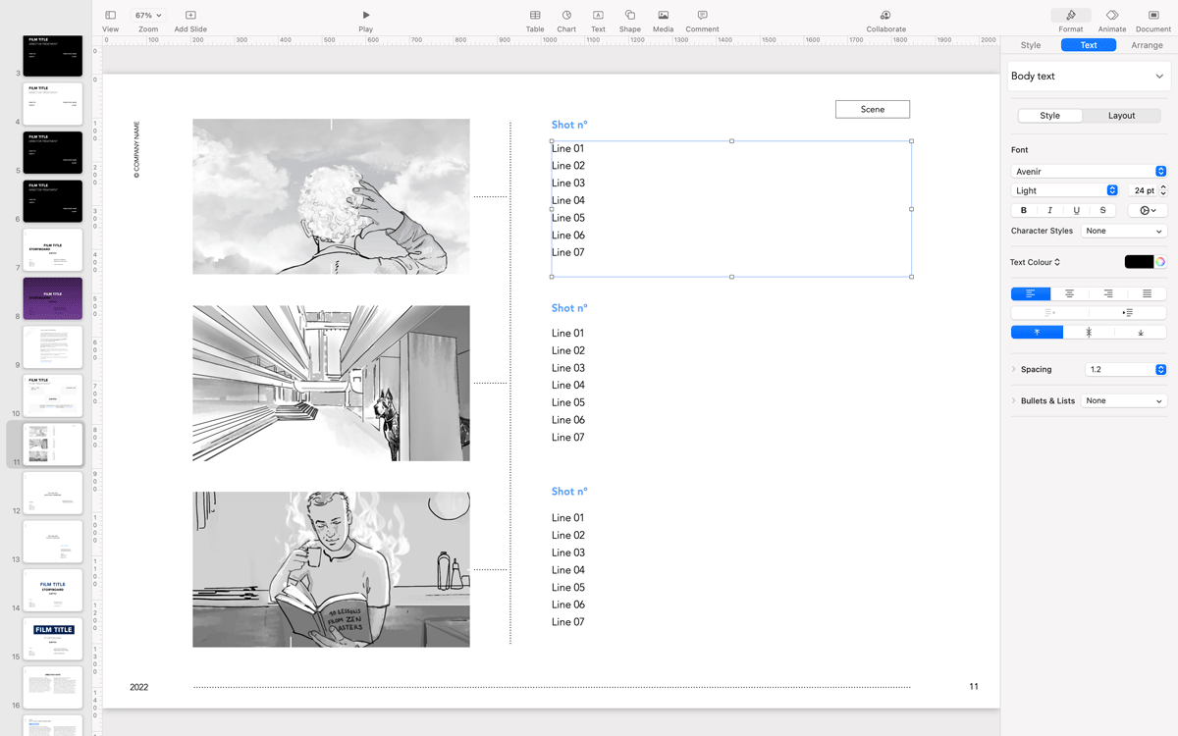Viewport: 1178px width, 736px height.
Task: Insert a Table from the toolbar
Action: (x=535, y=16)
